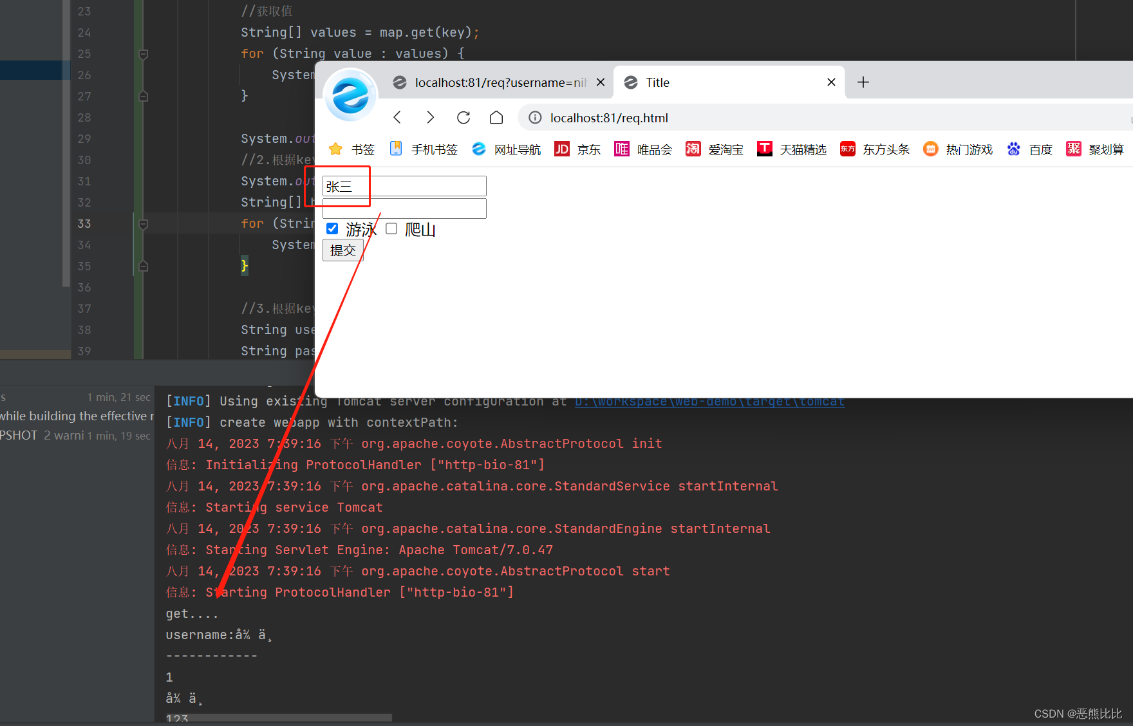Open the 书签 star bookmark
1133x726 pixels.
[351, 149]
